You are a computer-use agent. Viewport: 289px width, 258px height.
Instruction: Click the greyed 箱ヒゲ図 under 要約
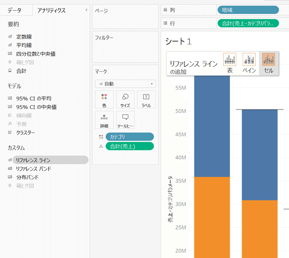pos(25,62)
